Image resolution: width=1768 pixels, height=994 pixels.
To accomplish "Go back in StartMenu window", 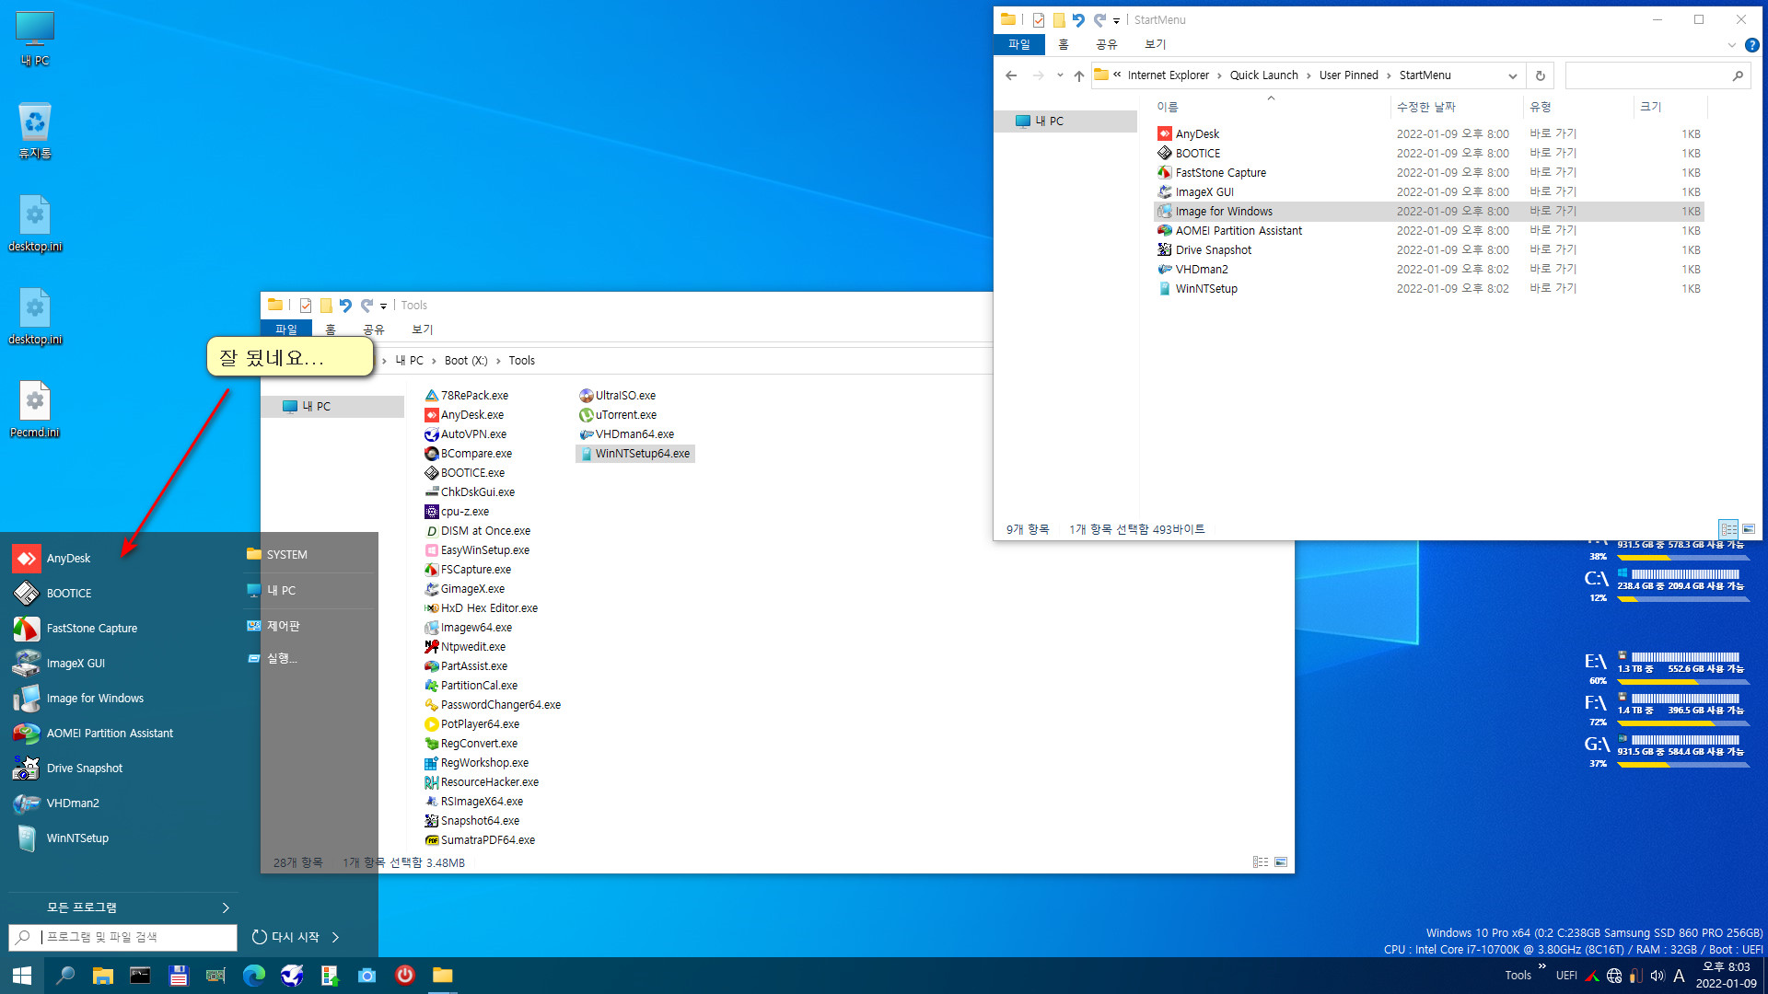I will tap(1011, 75).
